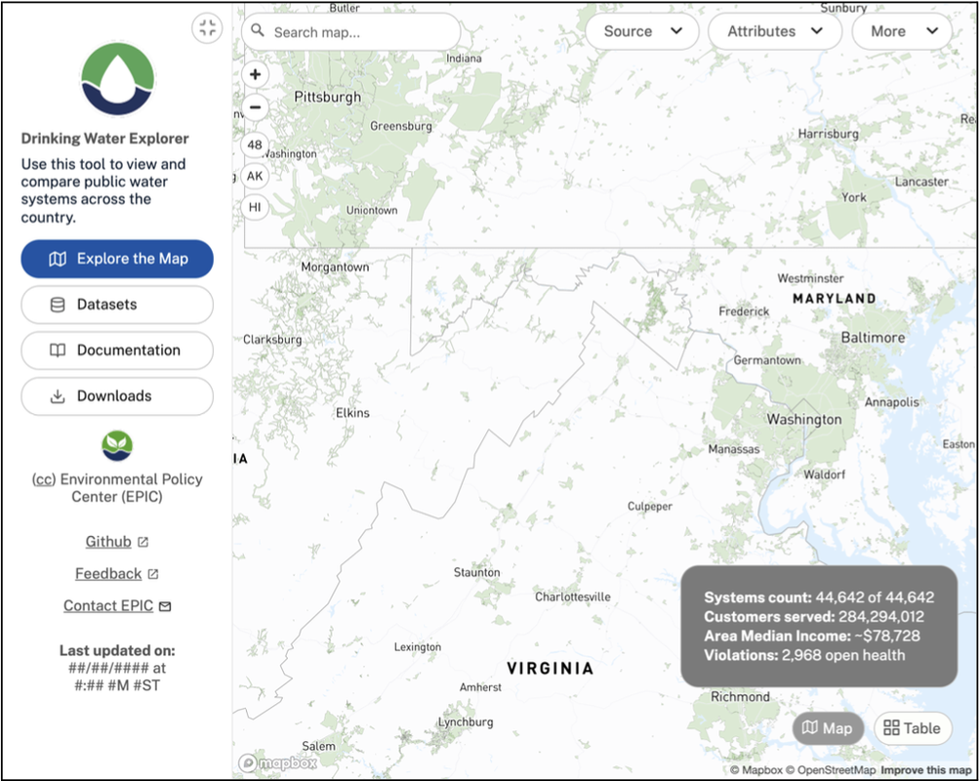Screen dimensions: 980x781
Task: Zoom in with the plus button
Action: coord(255,74)
